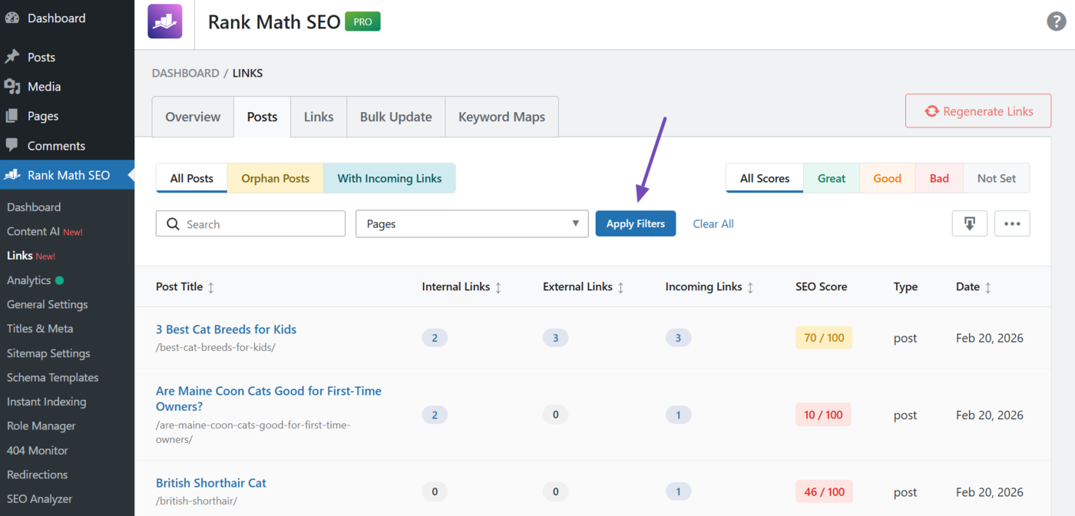
Task: Filter by Great SEO score
Action: [831, 178]
